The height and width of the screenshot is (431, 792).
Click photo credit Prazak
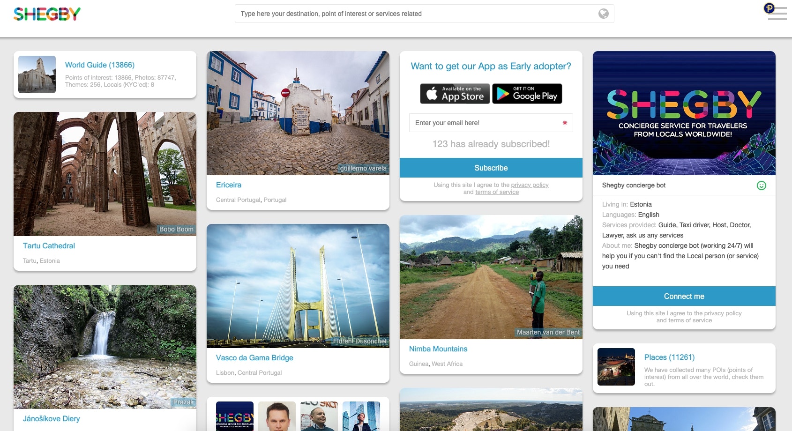coord(183,402)
